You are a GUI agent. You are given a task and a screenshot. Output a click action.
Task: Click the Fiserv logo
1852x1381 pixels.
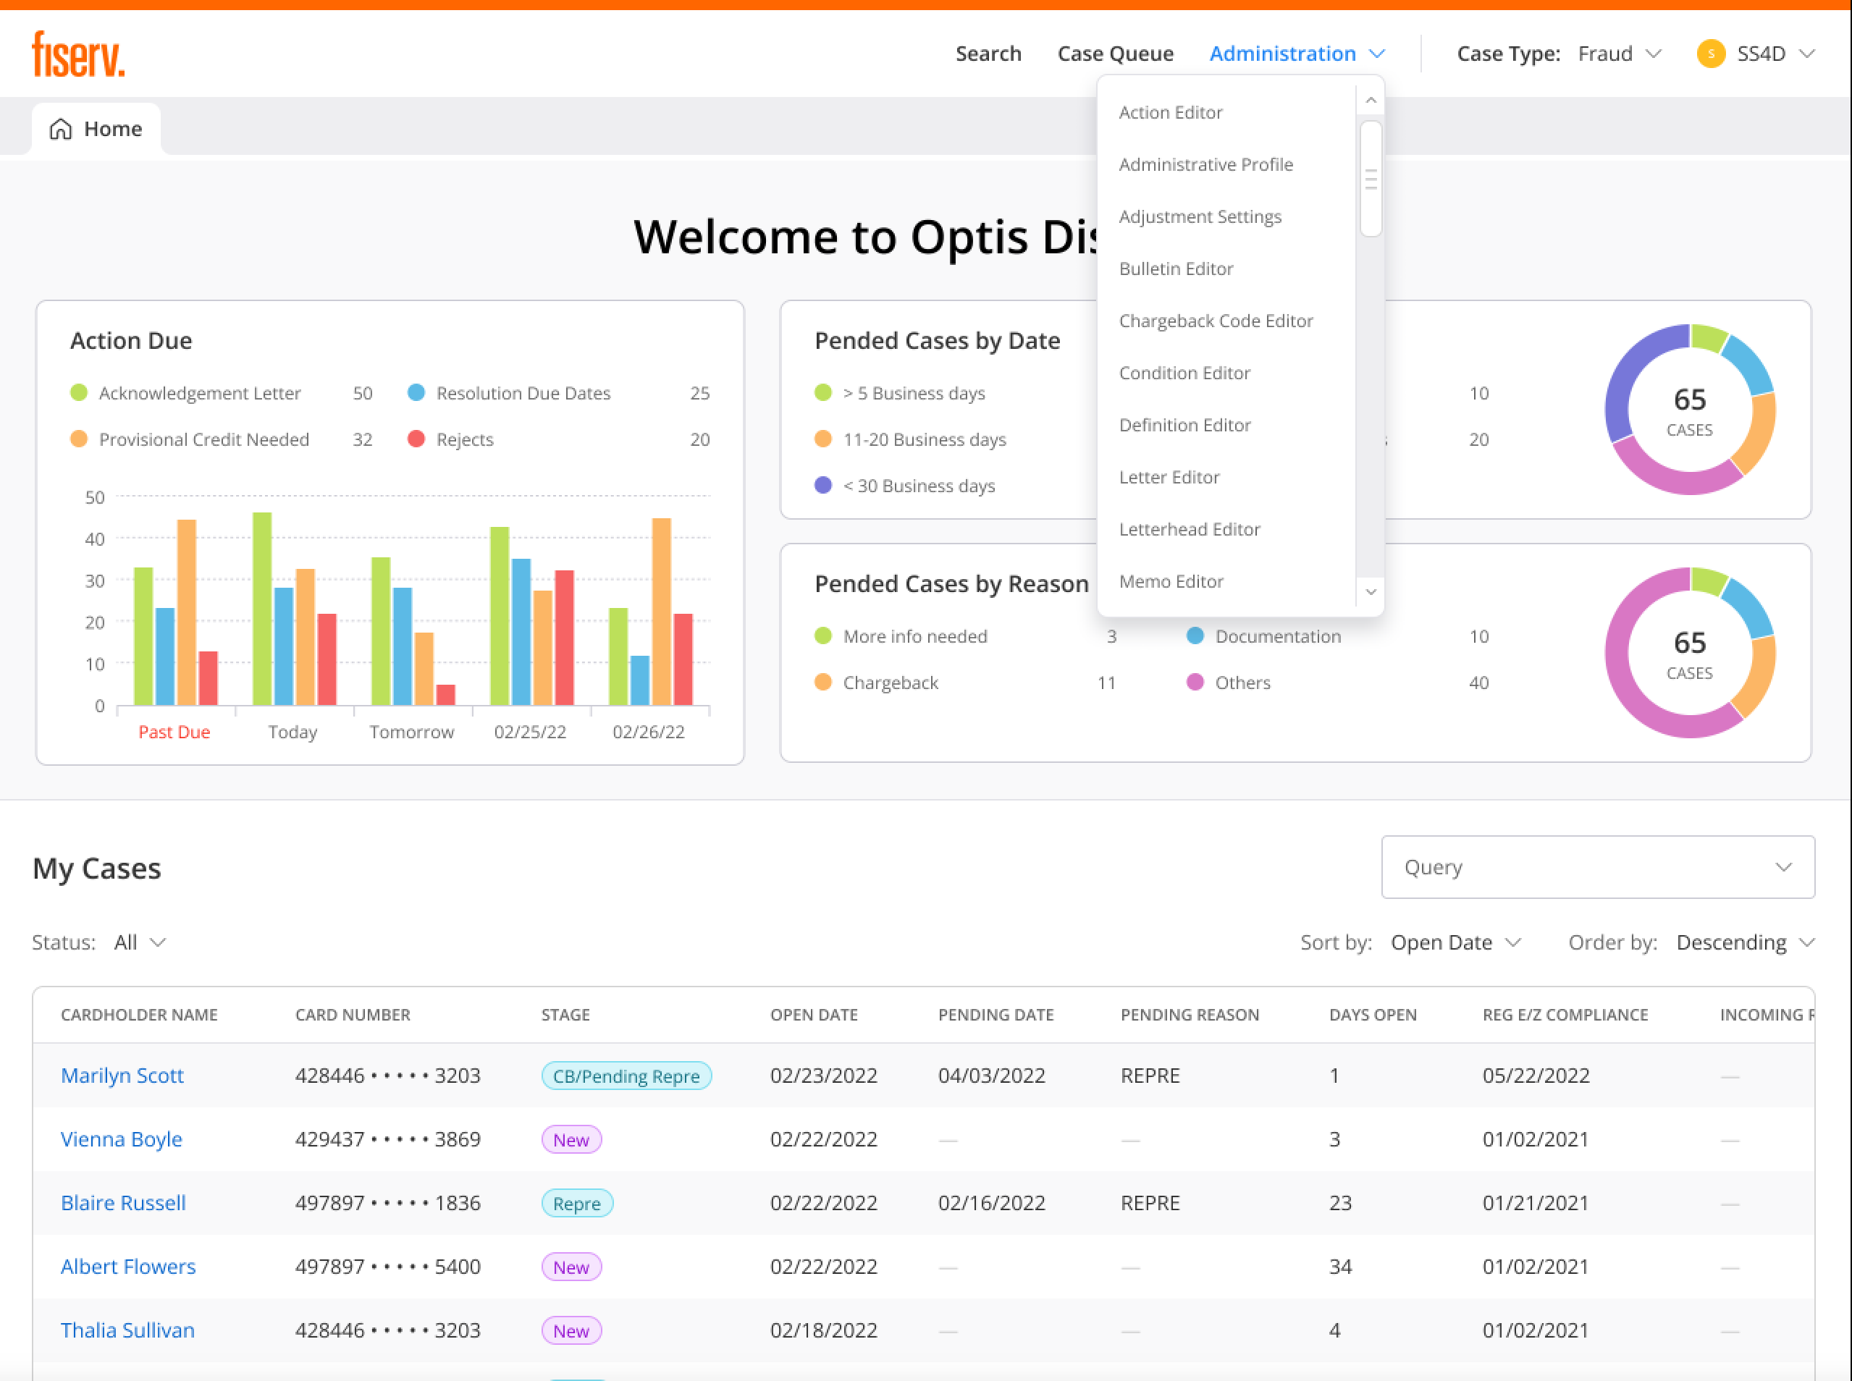coord(77,54)
